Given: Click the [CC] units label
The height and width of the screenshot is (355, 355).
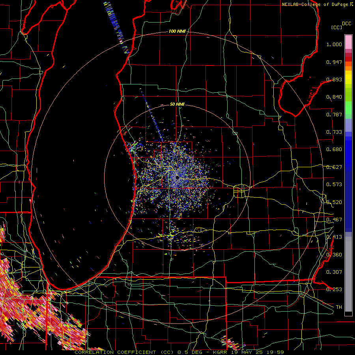Looking at the screenshot, I should 336,27.
